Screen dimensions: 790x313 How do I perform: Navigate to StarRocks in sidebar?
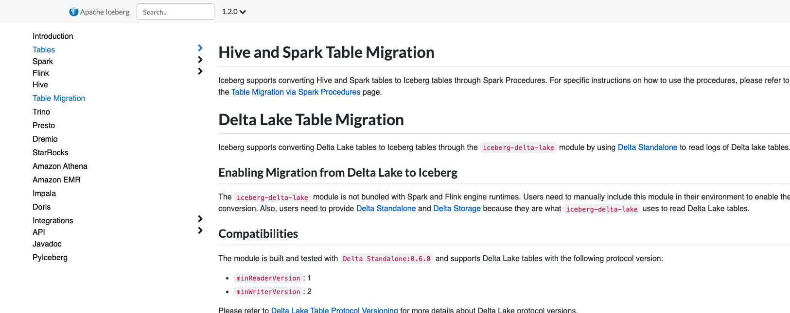pyautogui.click(x=51, y=152)
